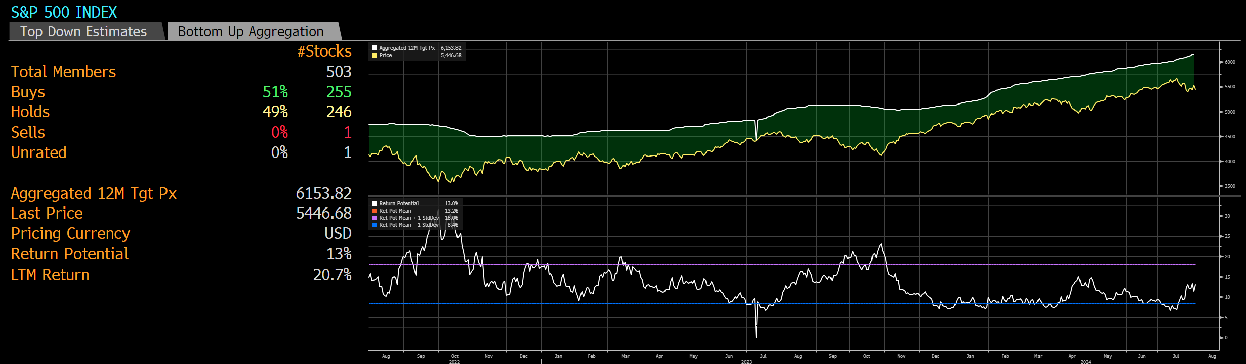This screenshot has width=1246, height=364.
Task: Click the Unrated 0% percentage
Action: 279,152
